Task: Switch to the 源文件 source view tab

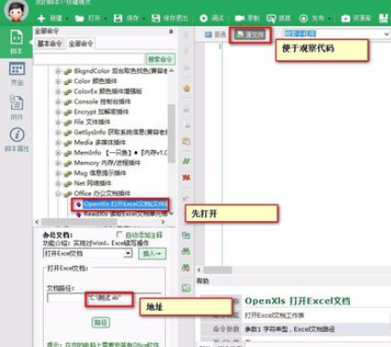Action: pos(250,35)
